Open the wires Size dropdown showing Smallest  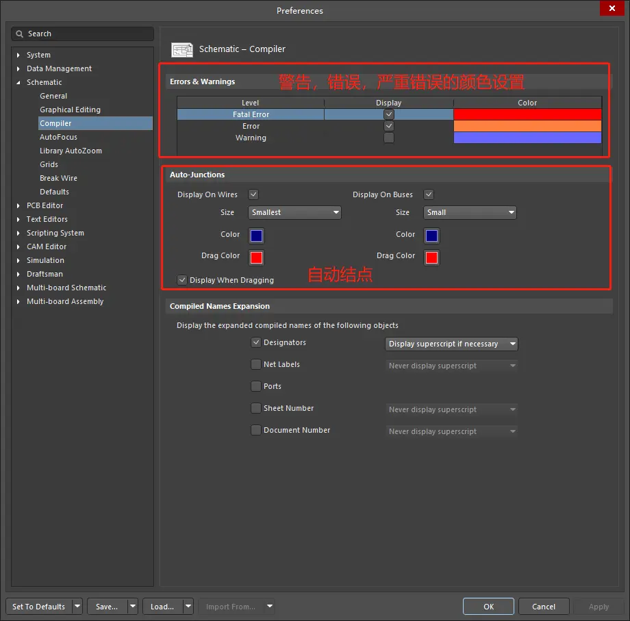[x=294, y=212]
